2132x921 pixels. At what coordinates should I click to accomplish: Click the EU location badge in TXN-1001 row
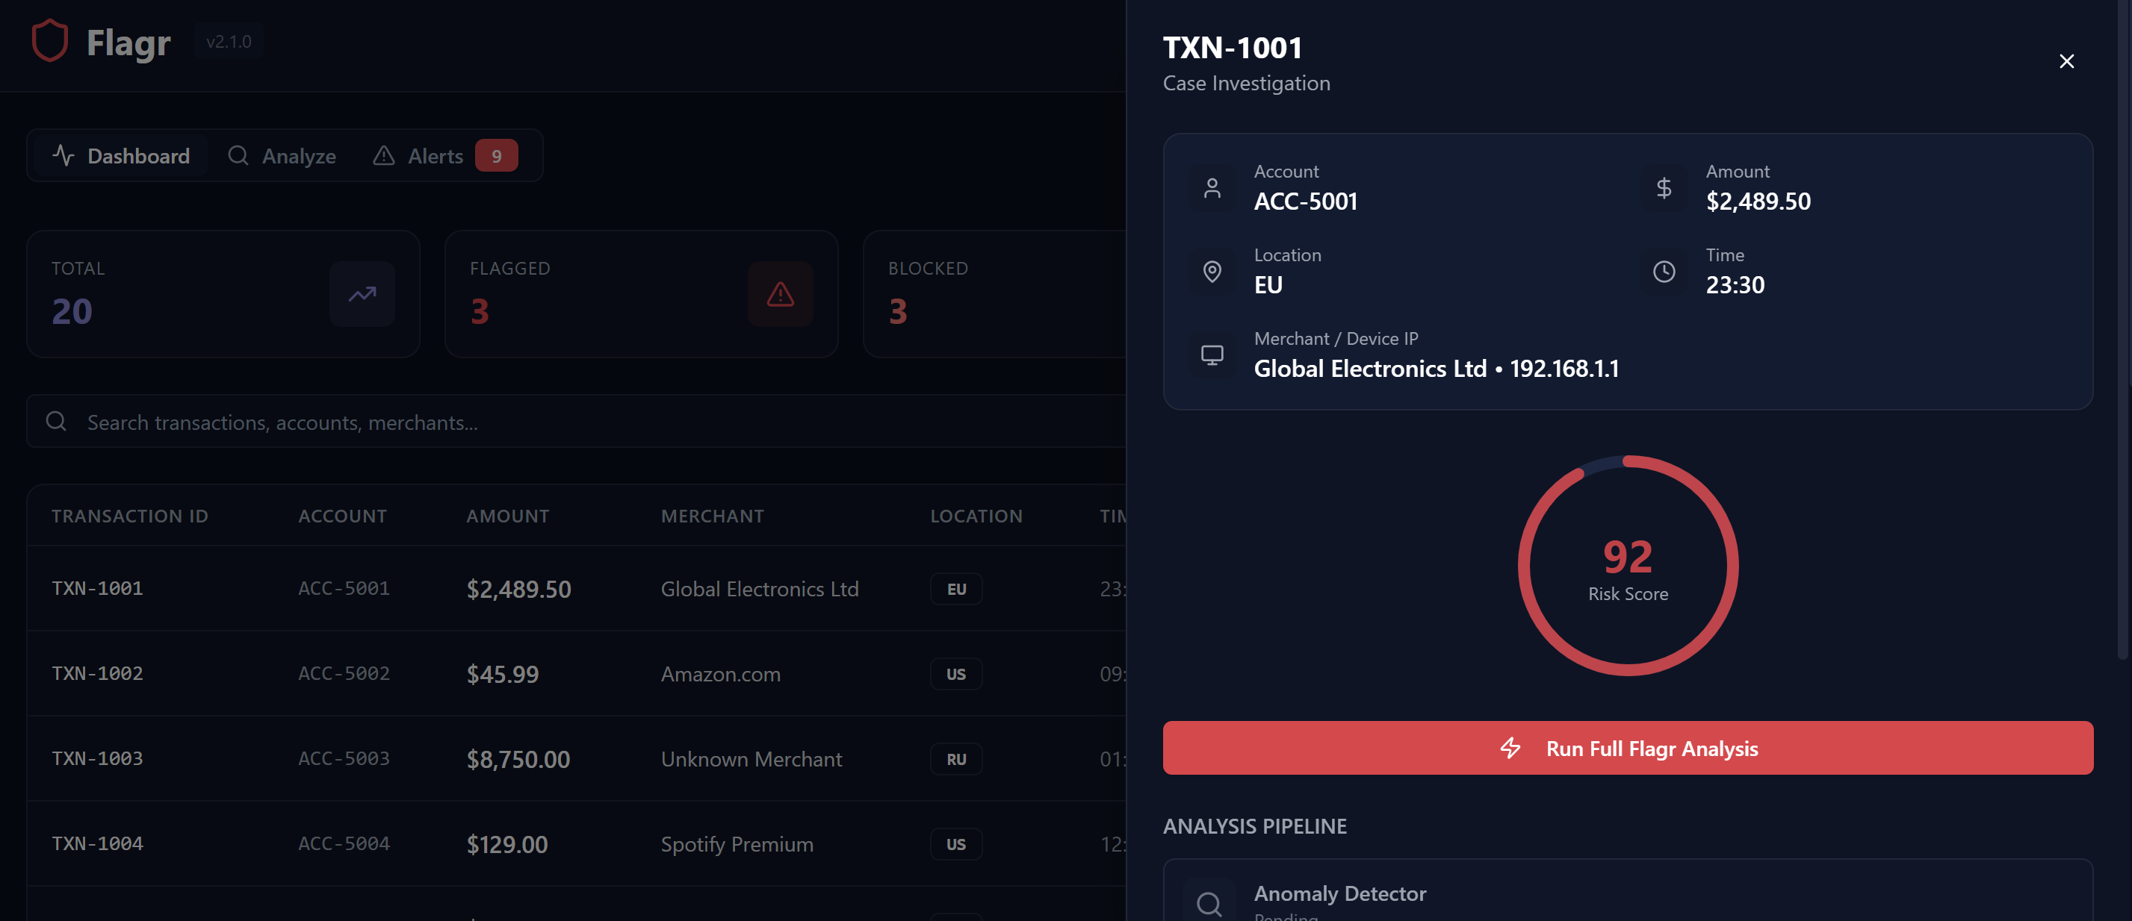click(x=956, y=589)
